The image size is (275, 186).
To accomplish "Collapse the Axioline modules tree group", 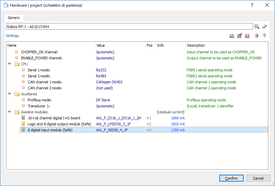I will [10, 112].
